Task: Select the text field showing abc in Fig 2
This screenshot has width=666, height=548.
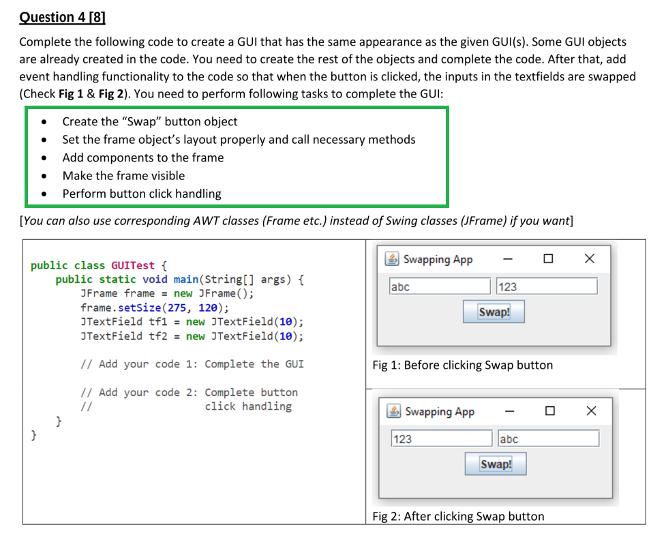Action: 547,438
